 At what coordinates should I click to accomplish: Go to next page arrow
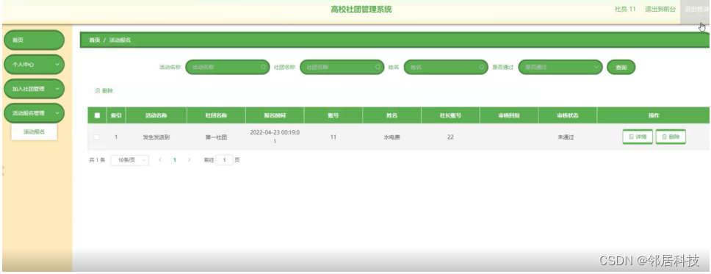(x=189, y=160)
